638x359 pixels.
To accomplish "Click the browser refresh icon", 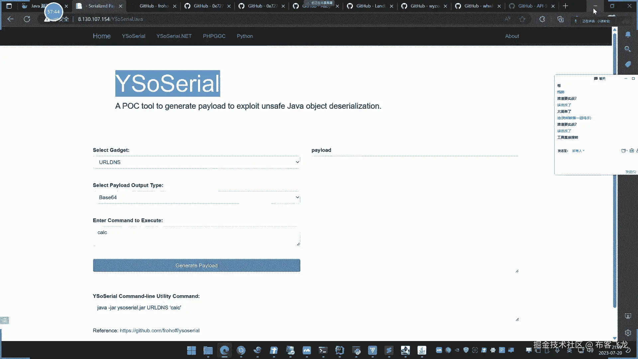I will click(x=27, y=19).
